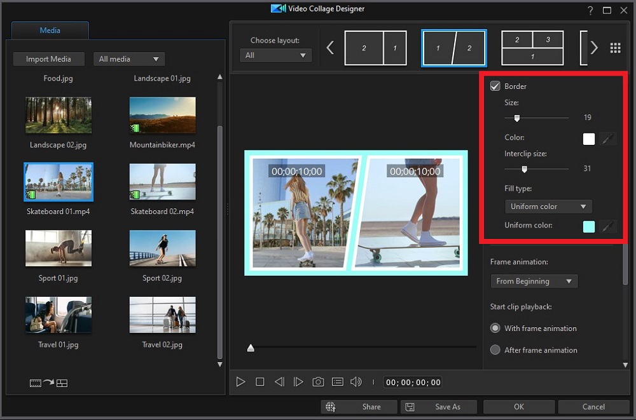Show more layouts with the right arrow

(x=592, y=47)
